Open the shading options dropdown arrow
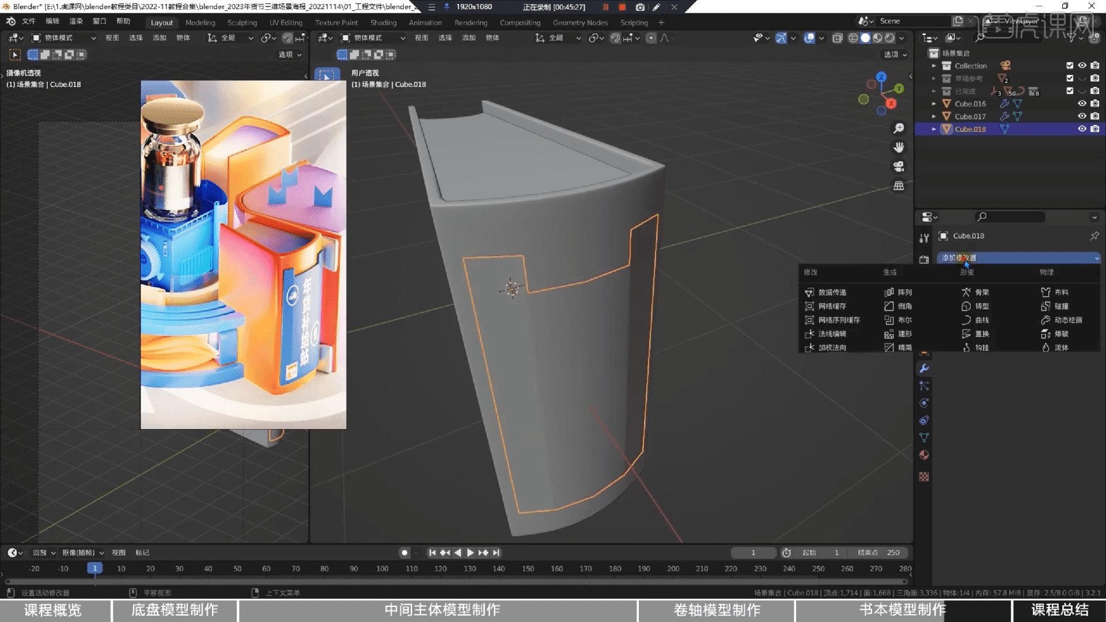 click(x=902, y=38)
